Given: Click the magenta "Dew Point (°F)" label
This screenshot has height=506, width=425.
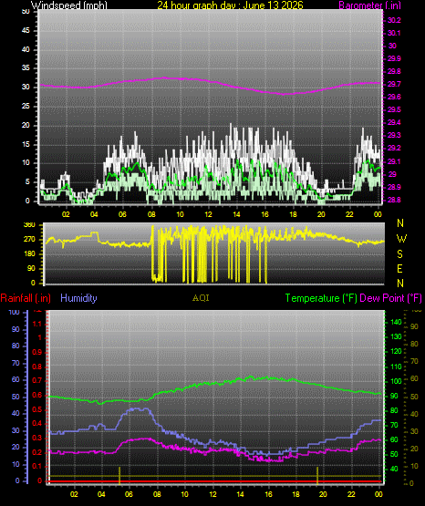Looking at the screenshot, I should (390, 298).
